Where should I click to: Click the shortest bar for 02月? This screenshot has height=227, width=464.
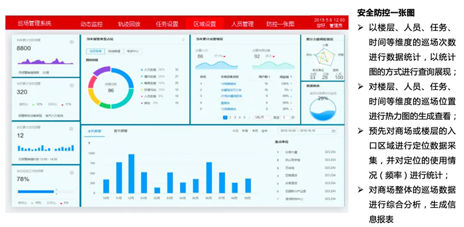[157, 190]
